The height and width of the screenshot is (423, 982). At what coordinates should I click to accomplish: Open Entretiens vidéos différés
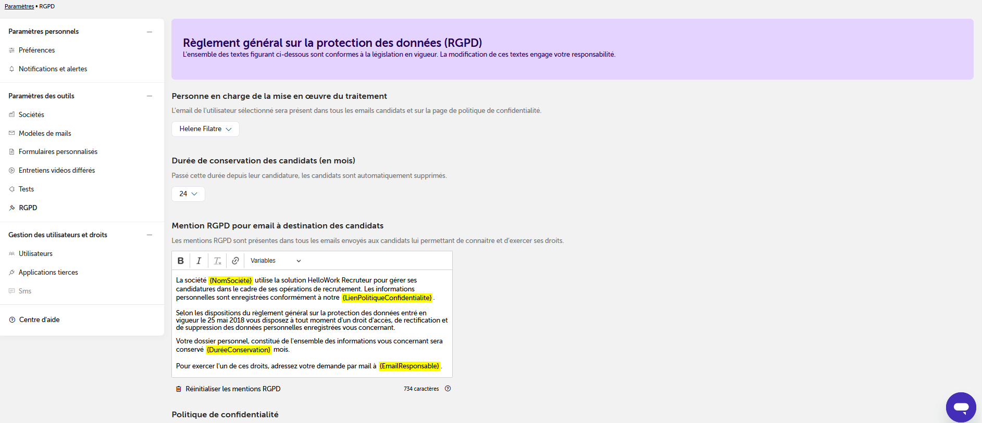tap(57, 171)
